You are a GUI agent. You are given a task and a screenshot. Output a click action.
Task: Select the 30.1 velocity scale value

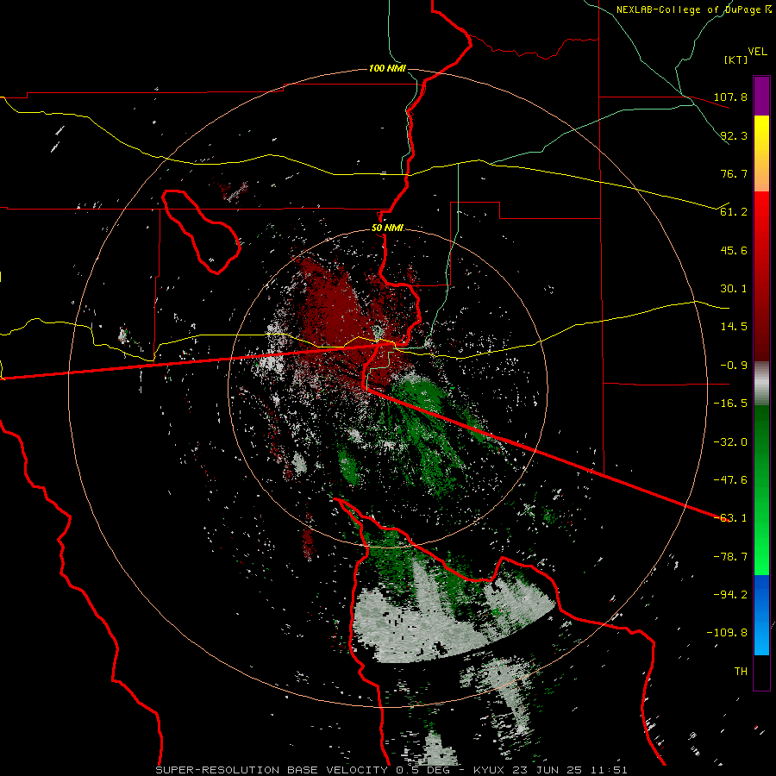point(734,289)
